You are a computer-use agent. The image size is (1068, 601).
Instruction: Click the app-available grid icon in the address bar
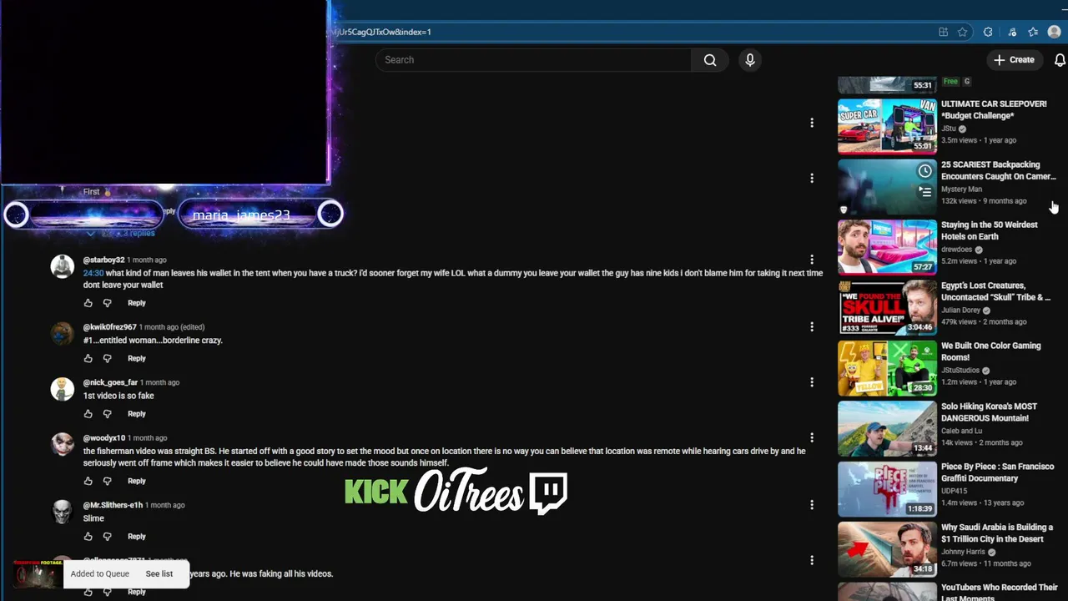(x=943, y=32)
